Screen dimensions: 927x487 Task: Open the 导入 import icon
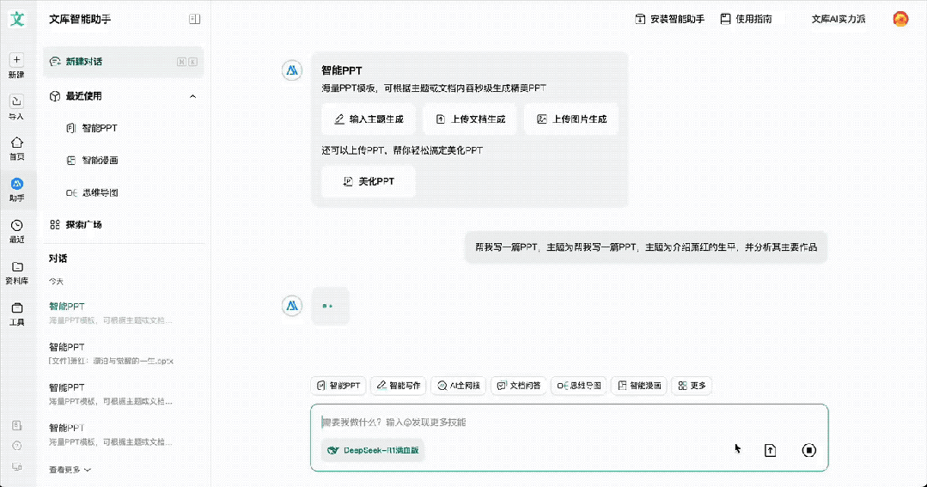16,101
